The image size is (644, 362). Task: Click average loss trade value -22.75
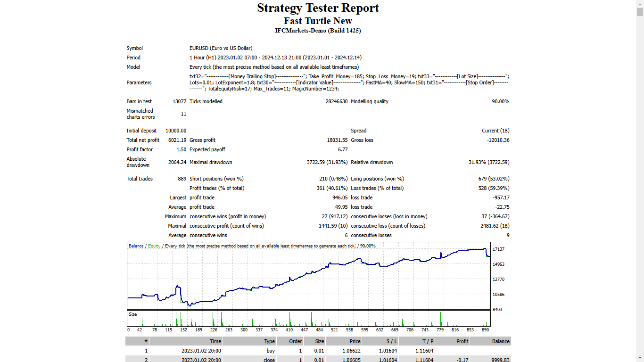pyautogui.click(x=502, y=207)
